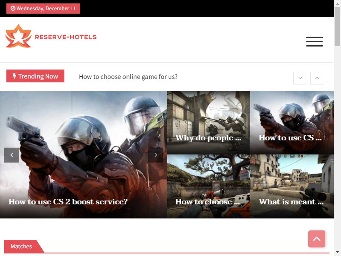
Task: Show previous trending headline with up chevron
Action: click(317, 78)
